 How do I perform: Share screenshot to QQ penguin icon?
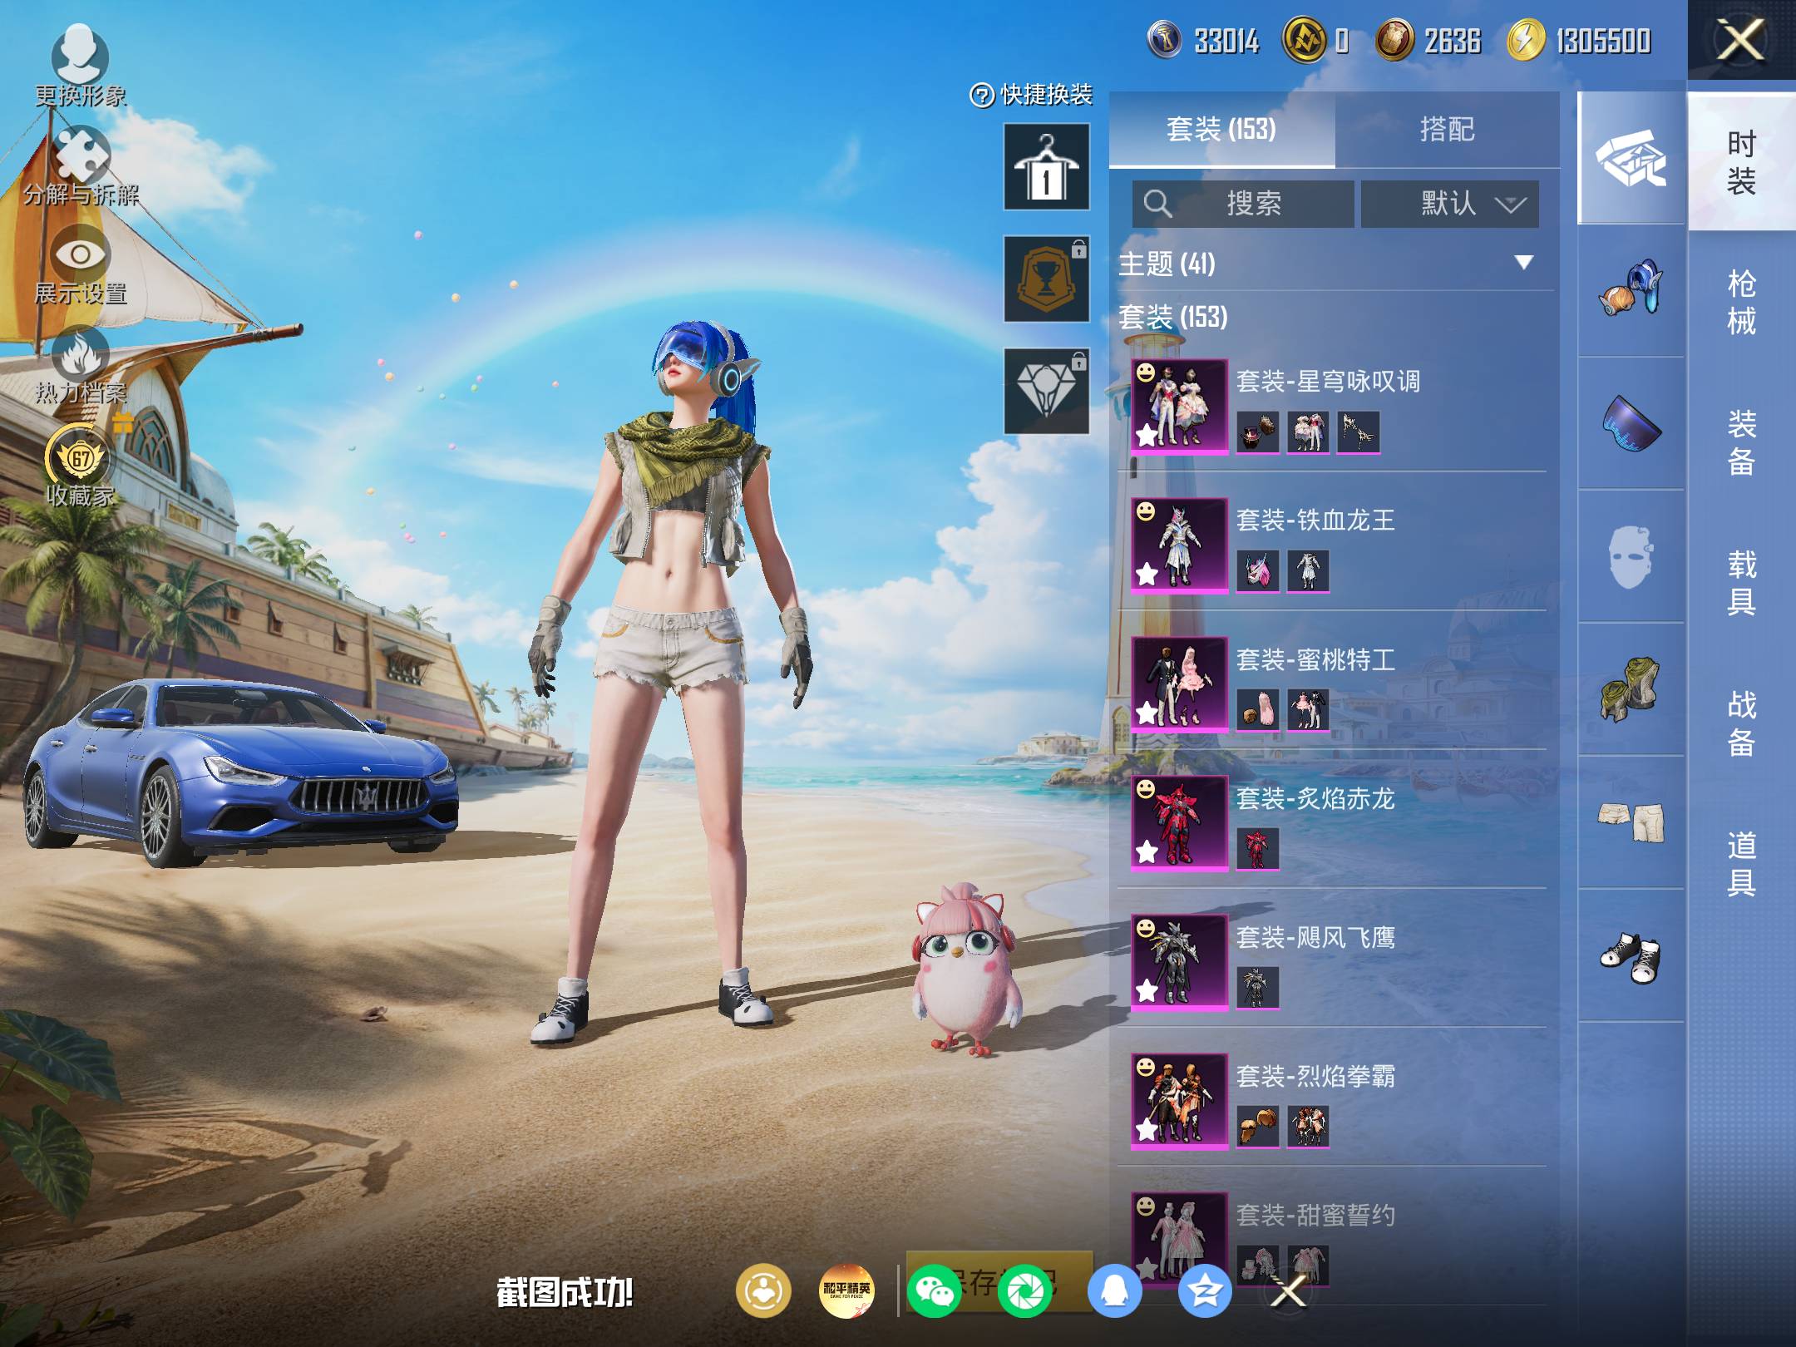(1115, 1291)
